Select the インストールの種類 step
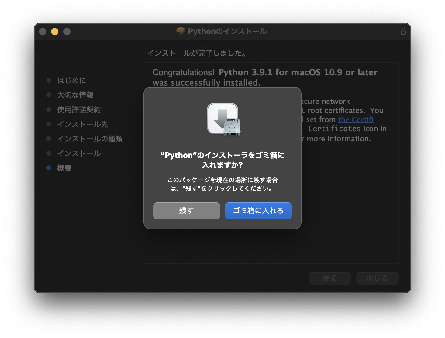This screenshot has height=338, width=445. 90,139
